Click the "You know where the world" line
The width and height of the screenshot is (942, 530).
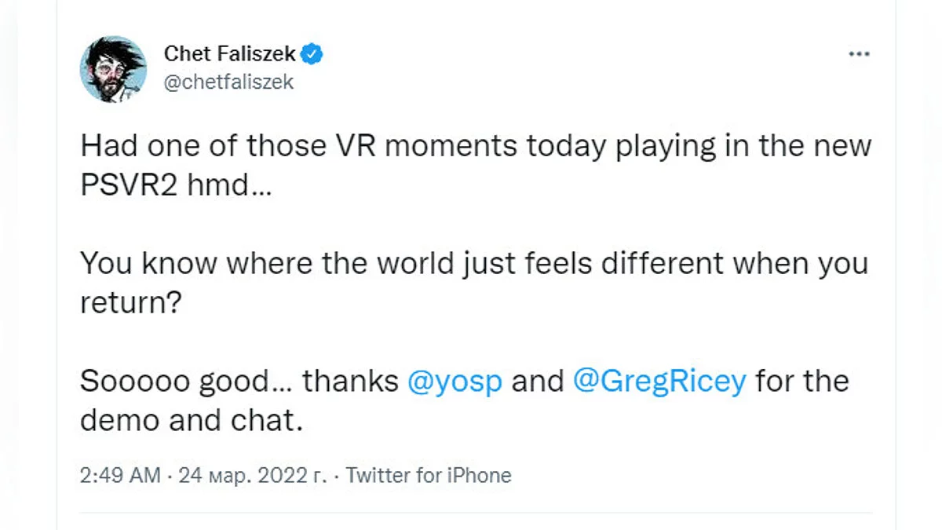(474, 264)
